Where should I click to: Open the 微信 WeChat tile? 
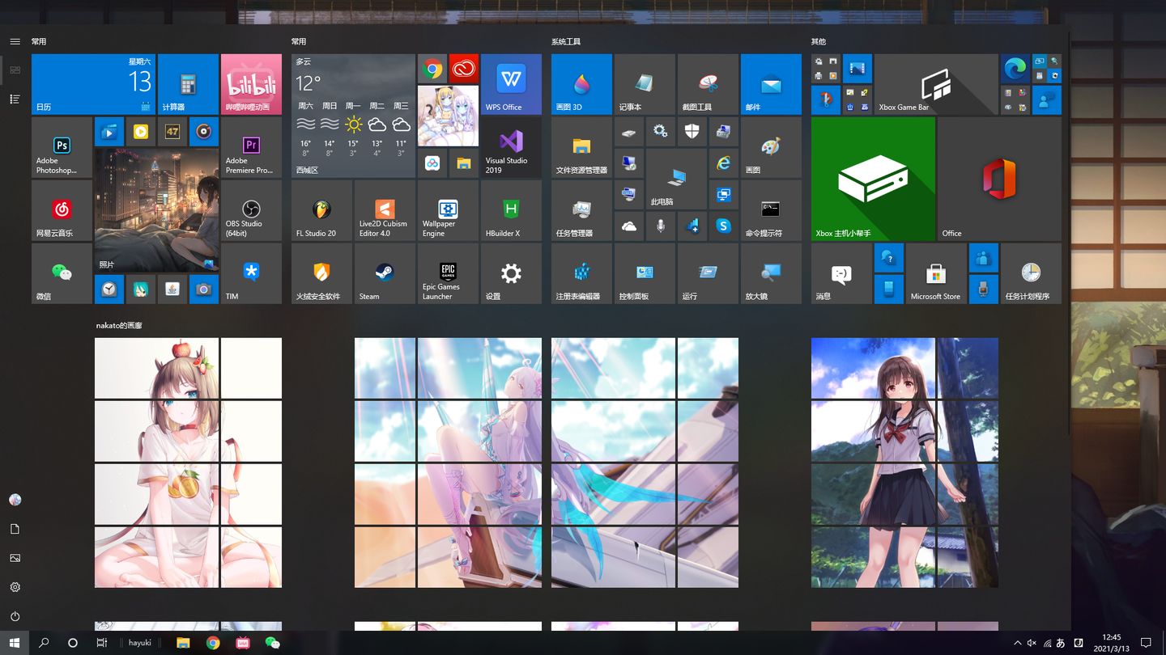pos(62,273)
